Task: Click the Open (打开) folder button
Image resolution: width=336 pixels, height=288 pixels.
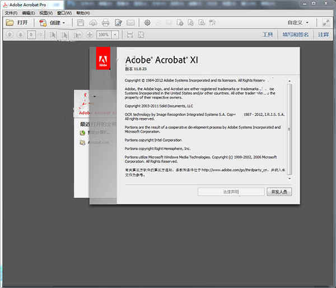Action: pos(17,23)
